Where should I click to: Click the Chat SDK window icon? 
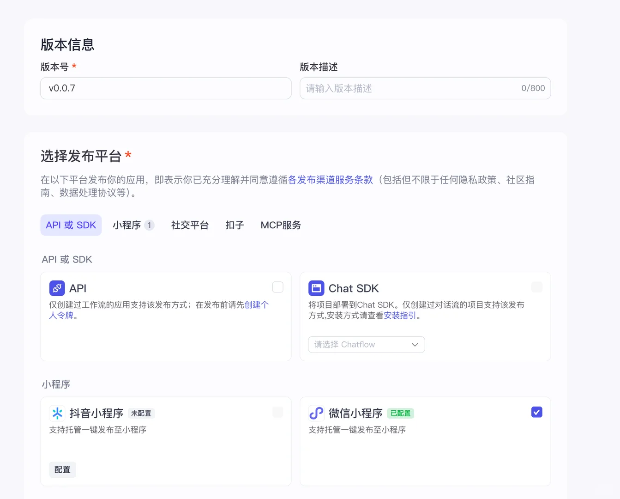pyautogui.click(x=316, y=288)
